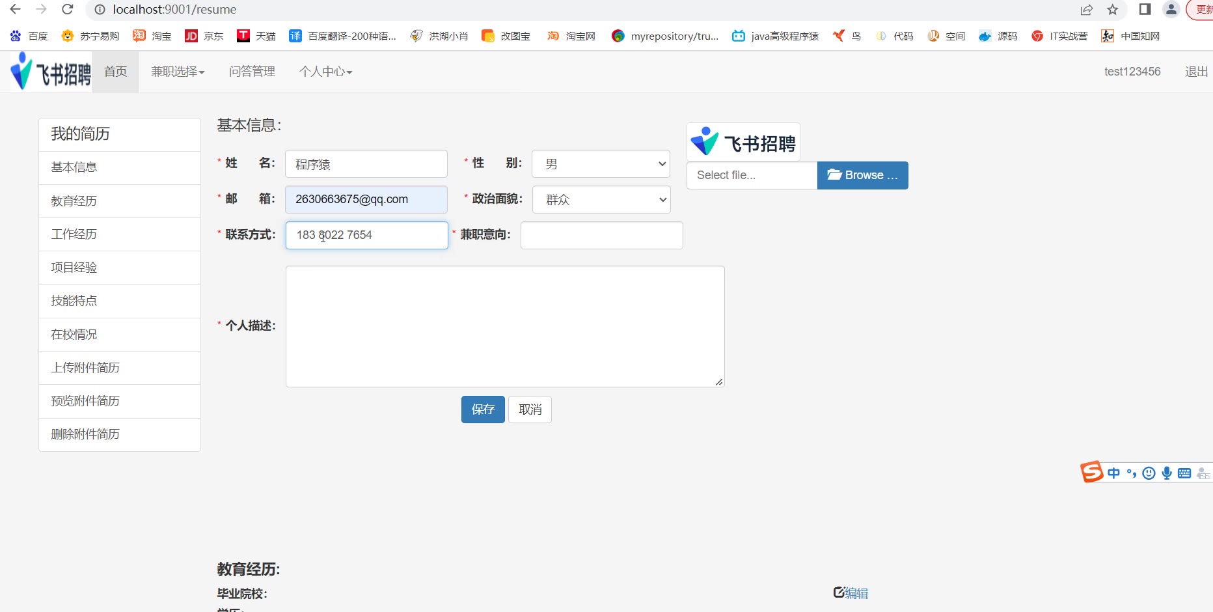
Task: Expand the 兼职选择 navbar dropdown
Action: pos(178,72)
